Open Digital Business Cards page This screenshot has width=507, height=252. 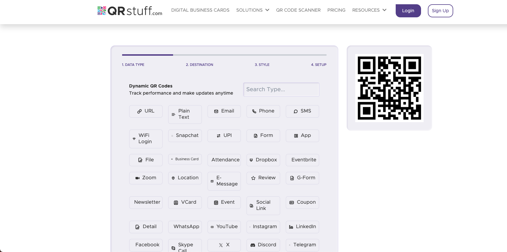click(x=200, y=10)
